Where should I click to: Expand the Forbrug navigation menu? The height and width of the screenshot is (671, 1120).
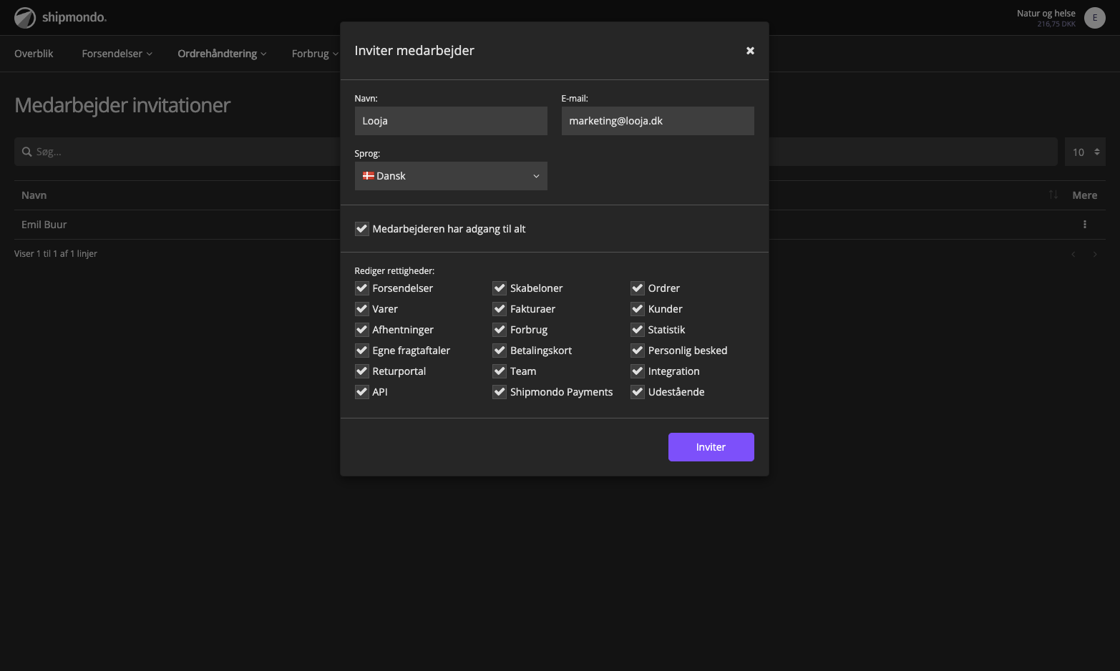point(315,54)
